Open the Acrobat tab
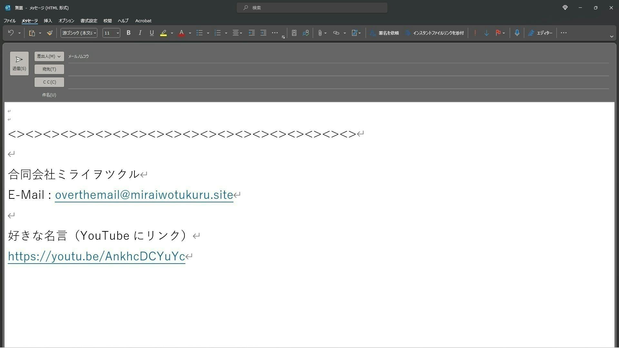This screenshot has height=348, width=619. pos(143,21)
